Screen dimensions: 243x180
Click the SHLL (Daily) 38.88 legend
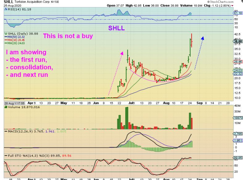23,34
